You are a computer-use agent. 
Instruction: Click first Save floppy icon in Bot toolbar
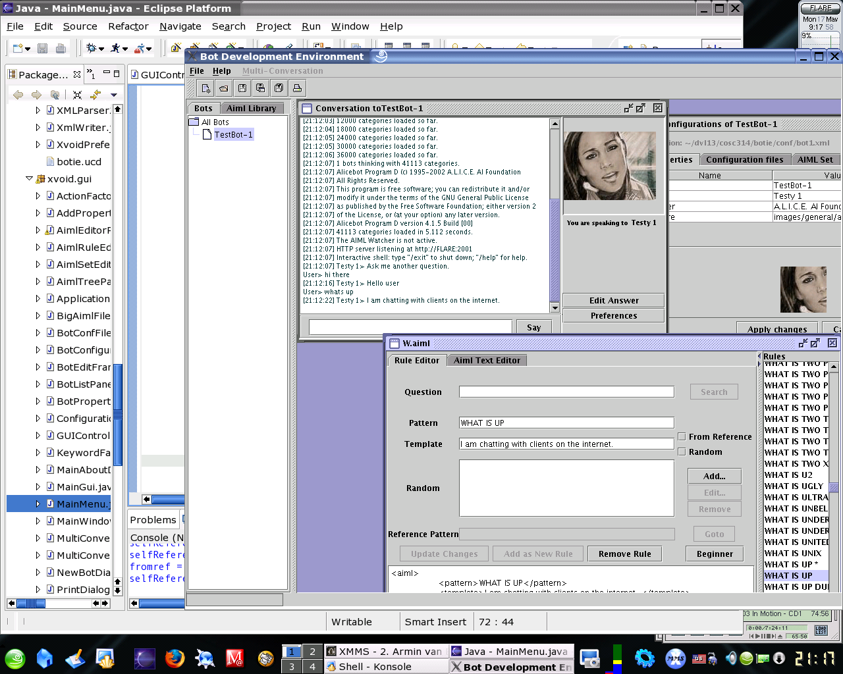[x=242, y=88]
